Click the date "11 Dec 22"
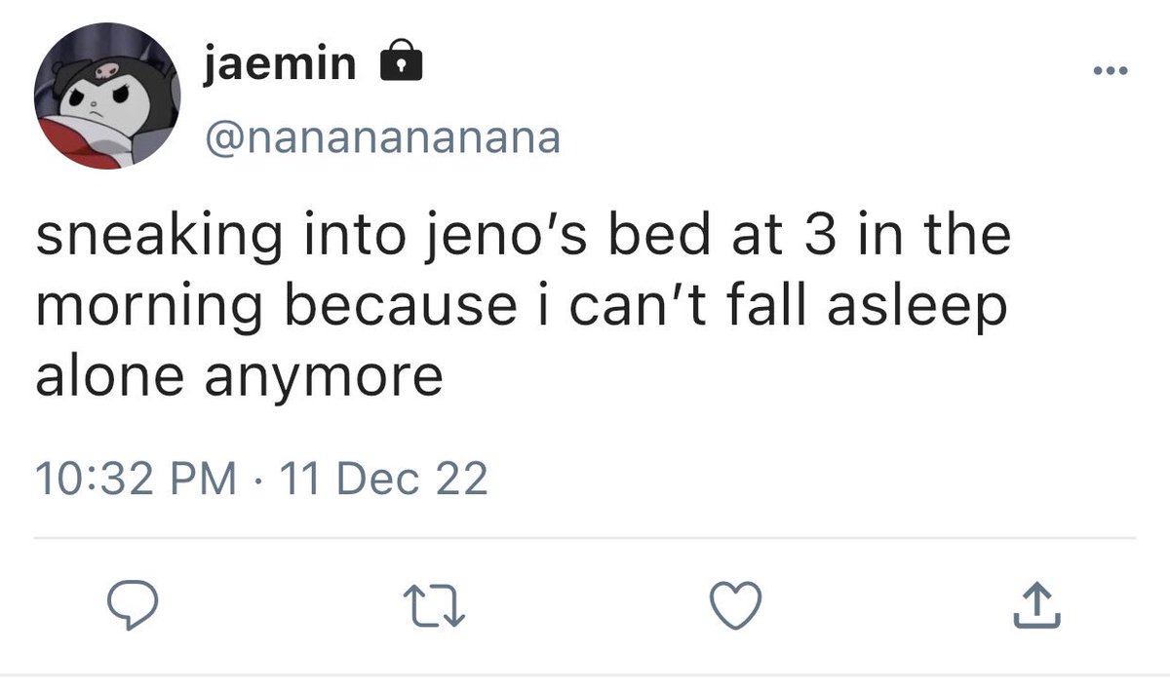Screen dimensions: 1170x692 (x=383, y=480)
